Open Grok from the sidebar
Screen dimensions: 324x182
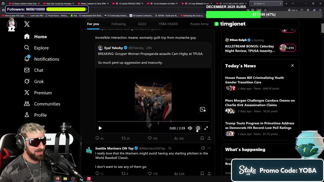tap(34, 81)
